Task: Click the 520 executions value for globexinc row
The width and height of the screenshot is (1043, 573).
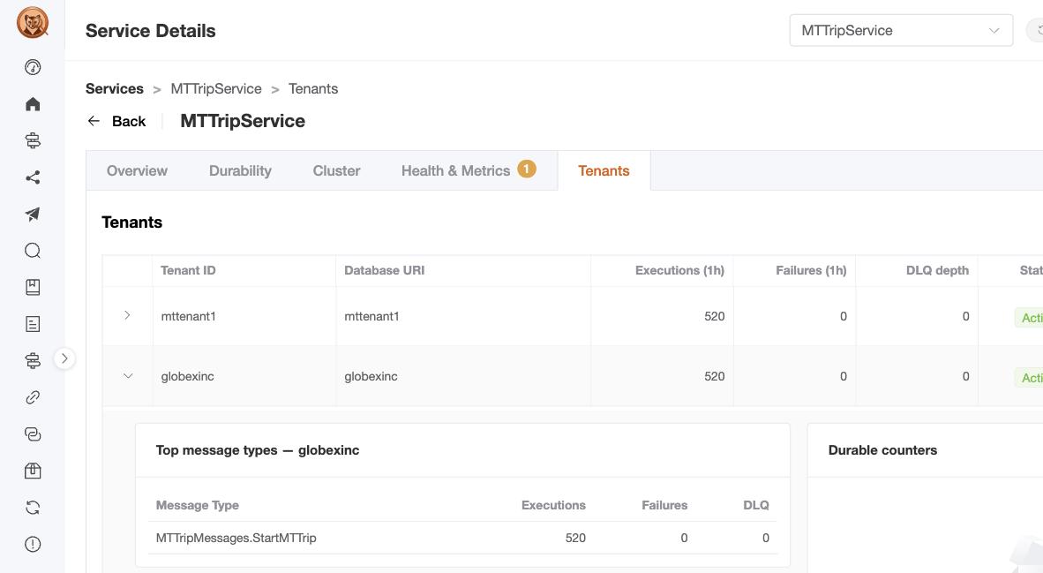Action: [x=715, y=377]
